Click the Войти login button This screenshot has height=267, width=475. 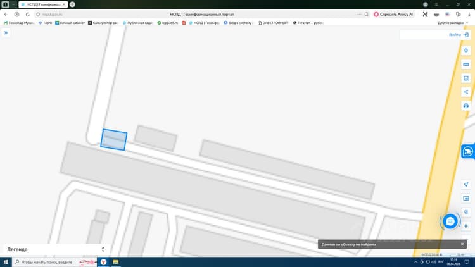(x=459, y=35)
